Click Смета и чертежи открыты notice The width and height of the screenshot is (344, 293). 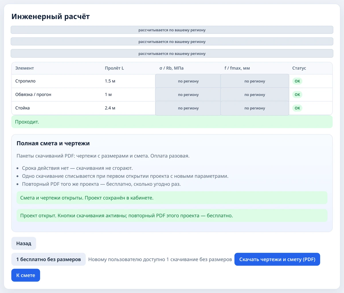click(172, 198)
